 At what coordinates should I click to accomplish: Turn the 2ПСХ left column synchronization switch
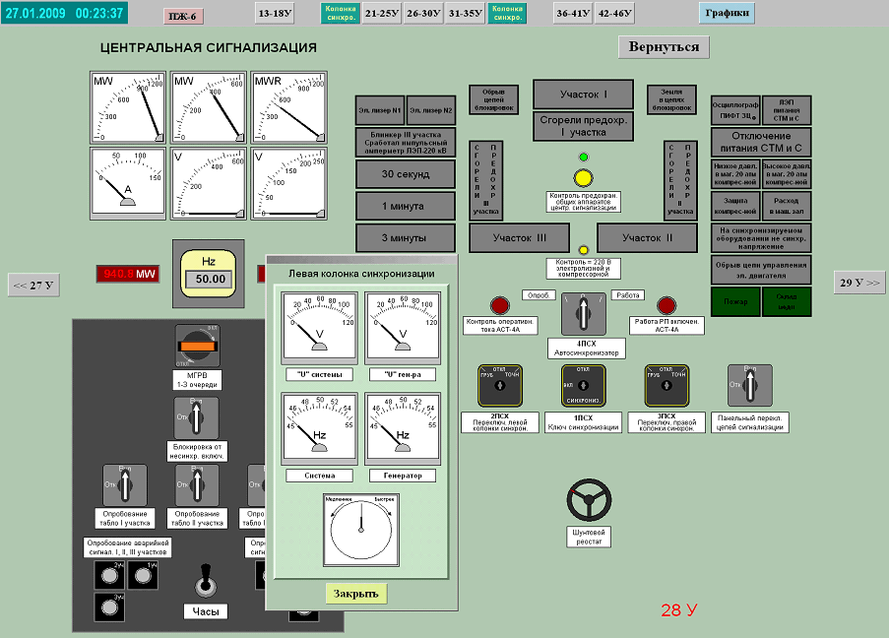coord(499,387)
